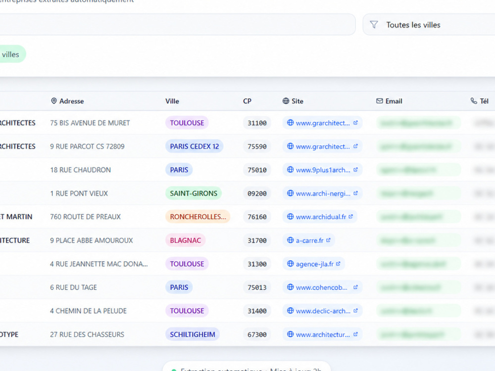Click globe icon before www.archi-nergi
Screen dimensions: 495x371
(291, 193)
